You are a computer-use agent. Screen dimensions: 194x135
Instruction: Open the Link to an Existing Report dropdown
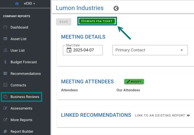coord(163,115)
